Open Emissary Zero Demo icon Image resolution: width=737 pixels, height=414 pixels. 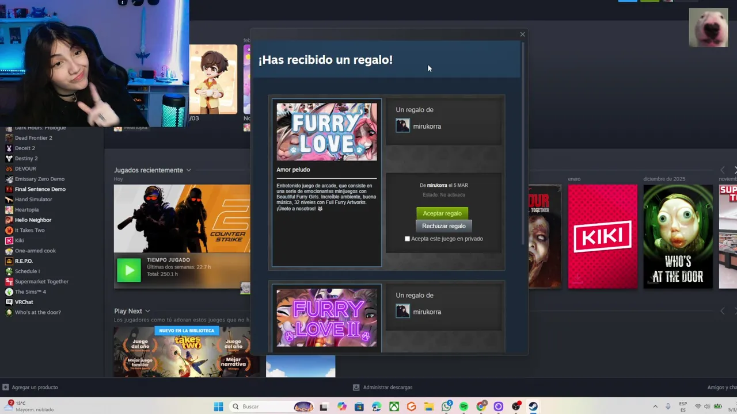9,179
